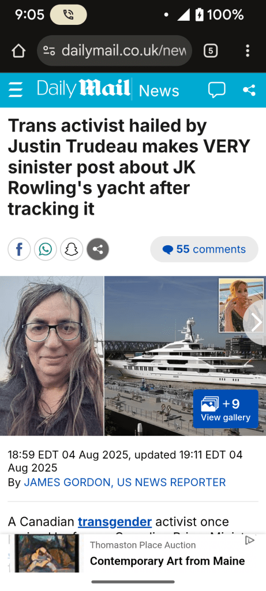Tap the dailymail.co.uk address bar
This screenshot has width=266, height=591.
115,51
